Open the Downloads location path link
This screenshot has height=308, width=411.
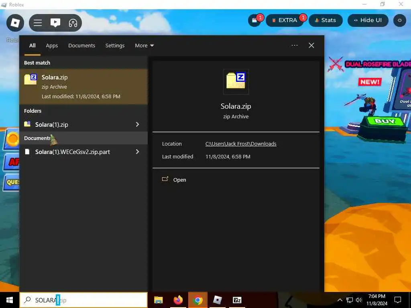pyautogui.click(x=241, y=144)
